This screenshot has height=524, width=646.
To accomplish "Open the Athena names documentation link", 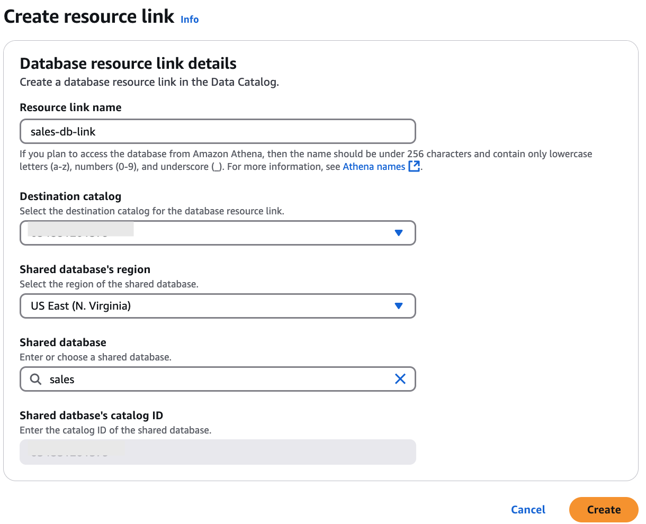I will (374, 166).
